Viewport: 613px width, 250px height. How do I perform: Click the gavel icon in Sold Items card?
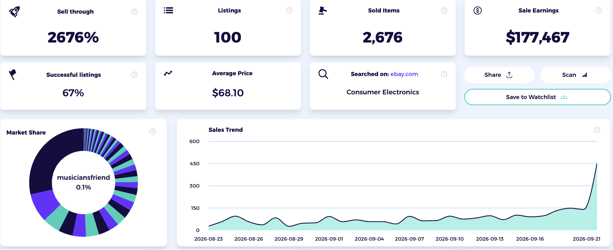[323, 11]
